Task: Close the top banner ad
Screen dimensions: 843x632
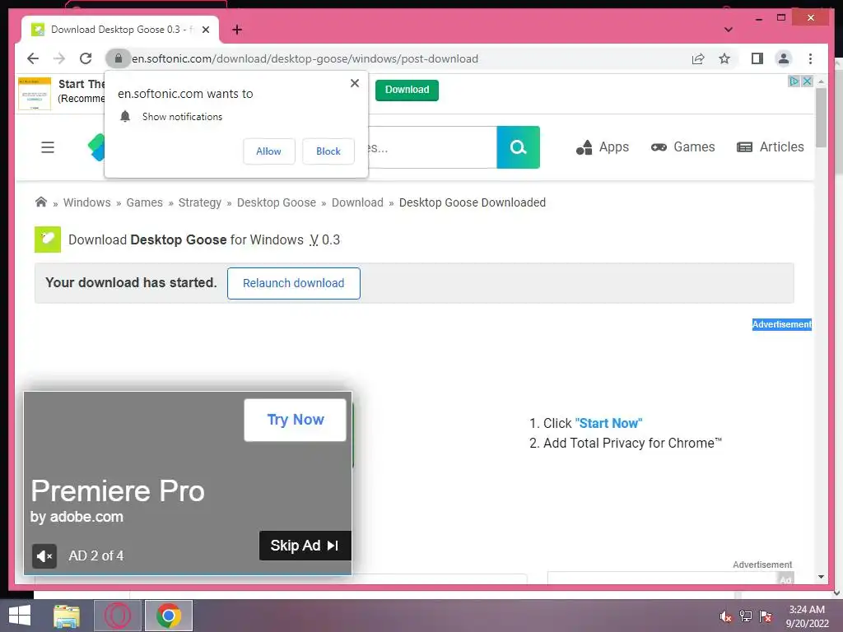Action: pos(807,81)
